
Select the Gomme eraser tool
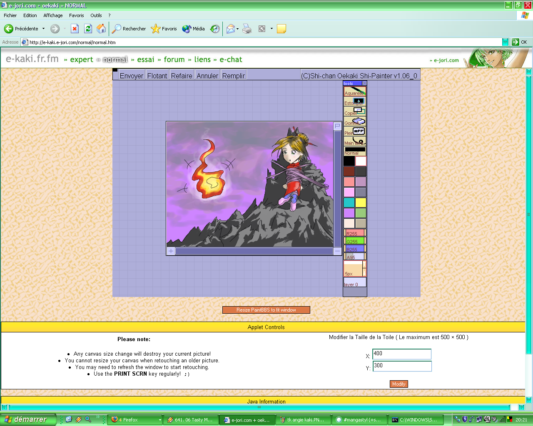[x=355, y=121]
